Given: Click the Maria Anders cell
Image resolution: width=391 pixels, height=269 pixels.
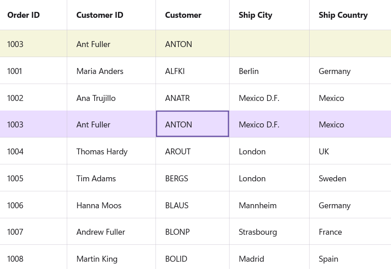Looking at the screenshot, I should point(100,71).
